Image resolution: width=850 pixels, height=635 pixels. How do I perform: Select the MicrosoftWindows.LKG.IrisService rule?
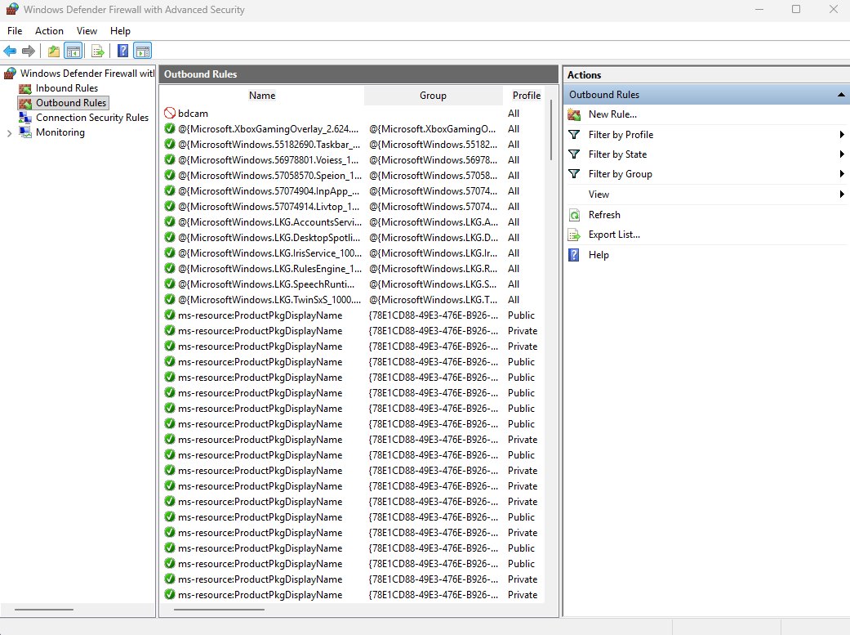(353, 253)
